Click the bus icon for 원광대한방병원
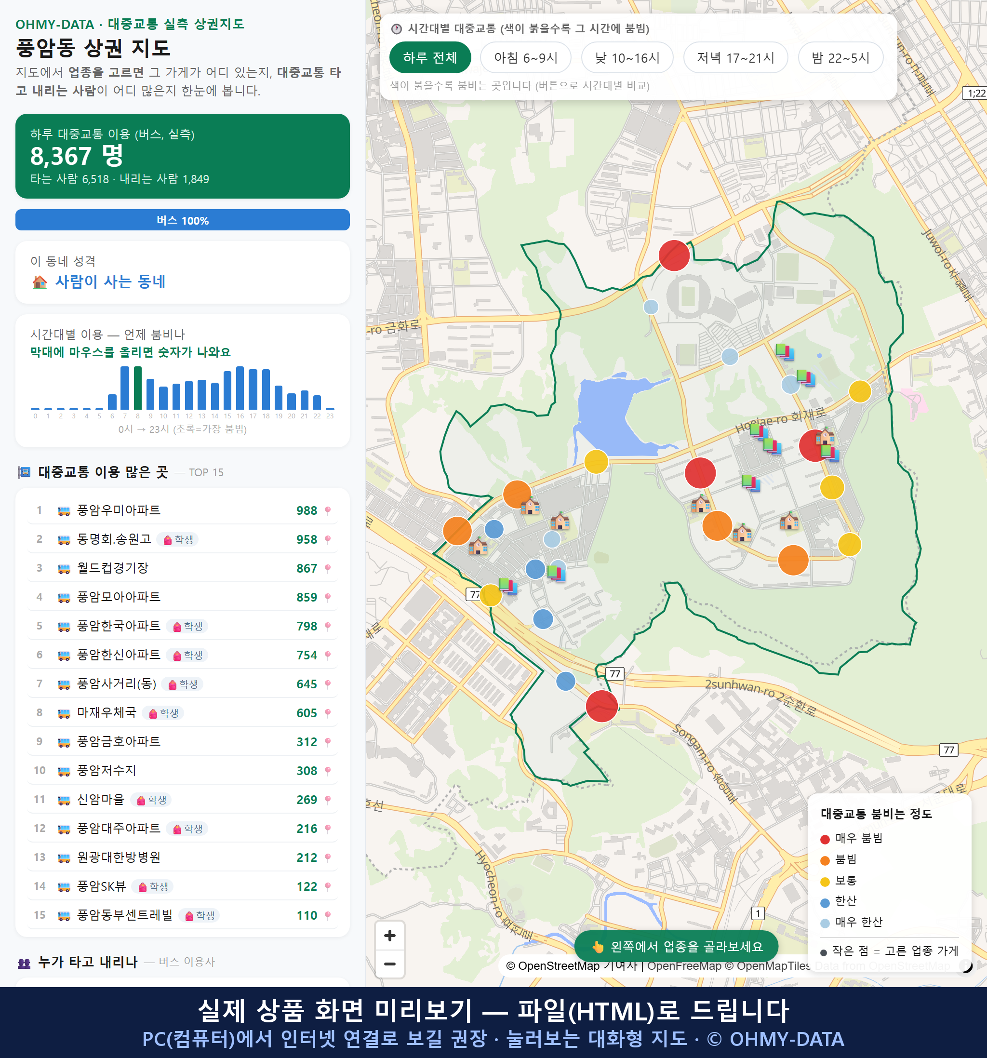987x1058 pixels. coord(64,857)
